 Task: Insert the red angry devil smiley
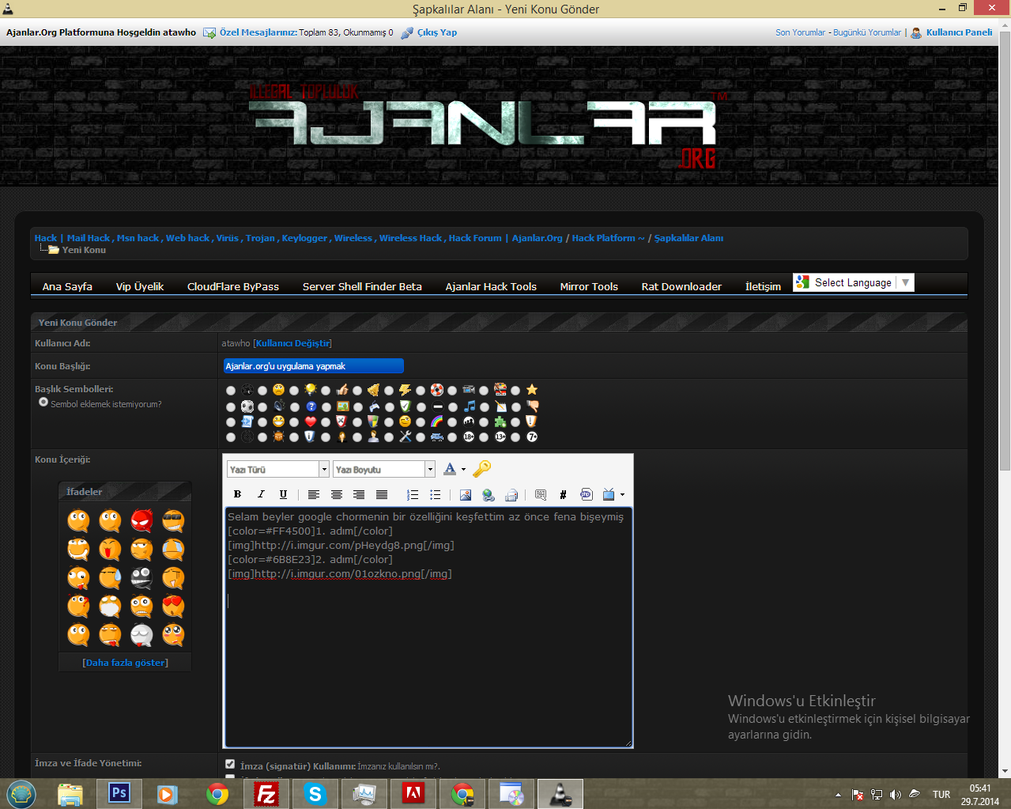141,520
